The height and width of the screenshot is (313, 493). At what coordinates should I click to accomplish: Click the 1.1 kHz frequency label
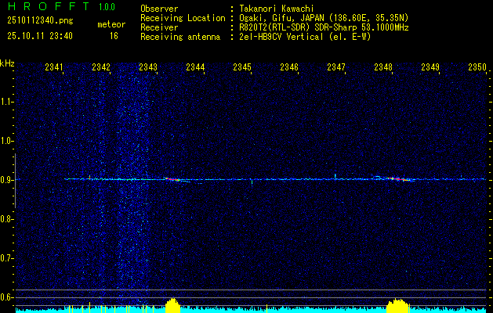(6, 102)
